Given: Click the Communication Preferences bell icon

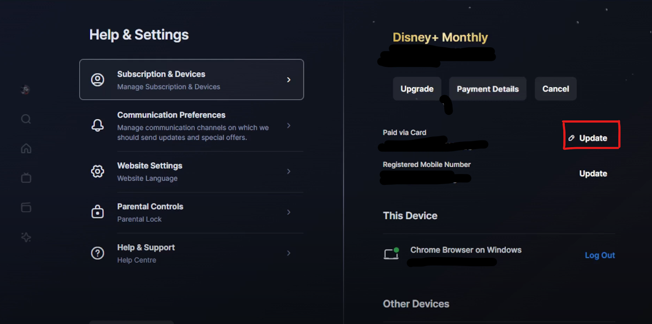Looking at the screenshot, I should pos(97,125).
